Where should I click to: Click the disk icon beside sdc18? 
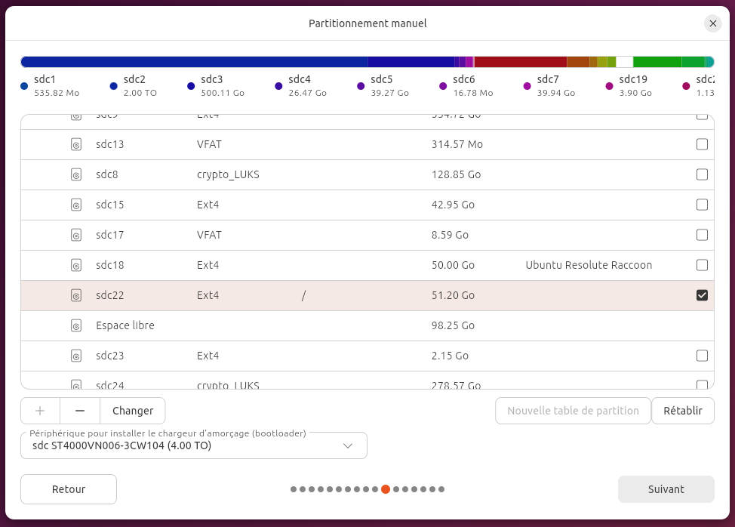(76, 265)
